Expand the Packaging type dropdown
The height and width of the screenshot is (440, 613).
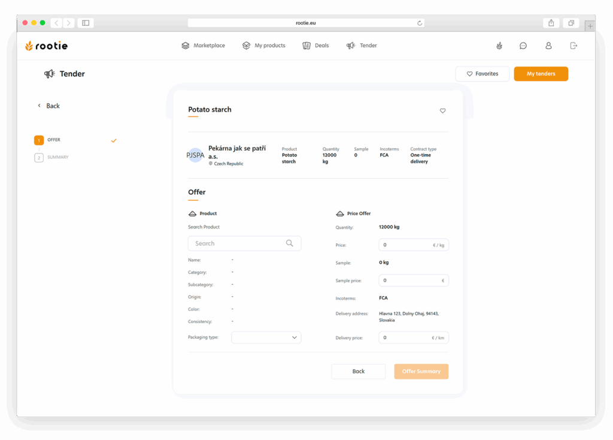coord(266,337)
